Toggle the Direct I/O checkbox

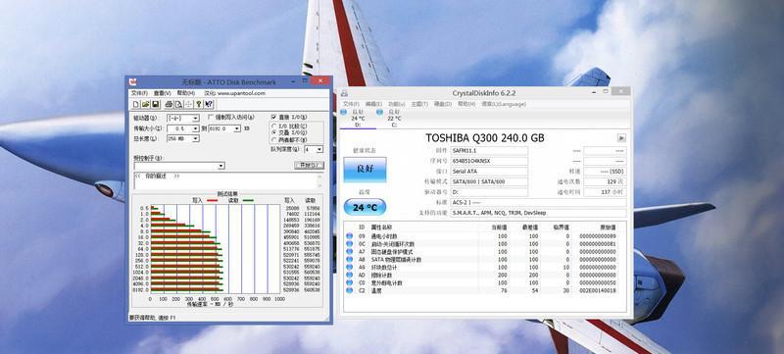tap(273, 117)
